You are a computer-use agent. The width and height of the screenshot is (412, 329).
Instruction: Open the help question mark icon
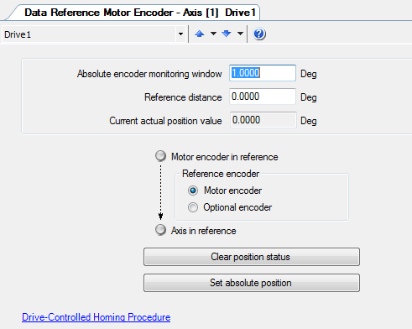coord(259,34)
